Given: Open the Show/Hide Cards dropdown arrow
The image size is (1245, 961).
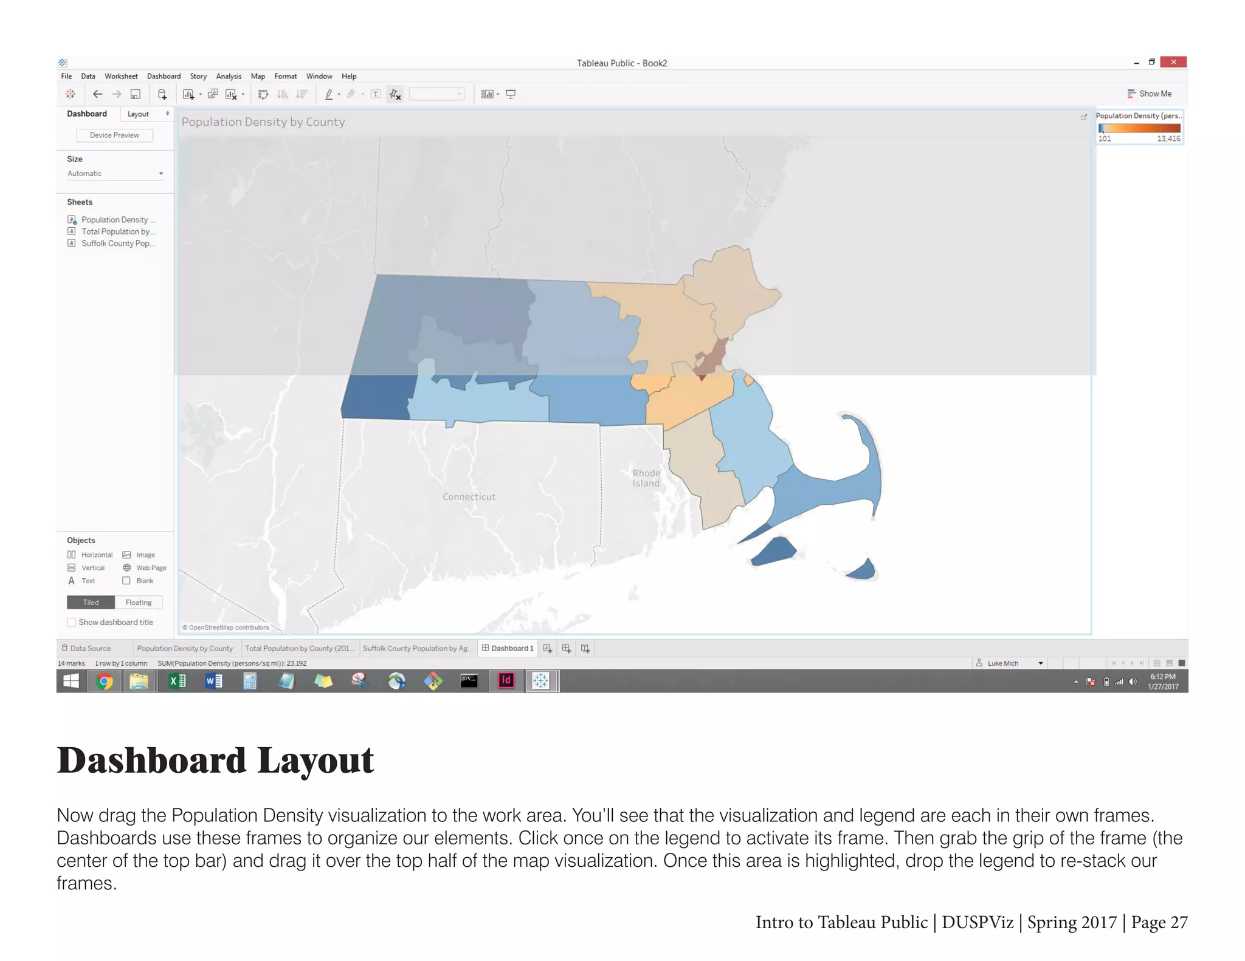Looking at the screenshot, I should [x=498, y=95].
